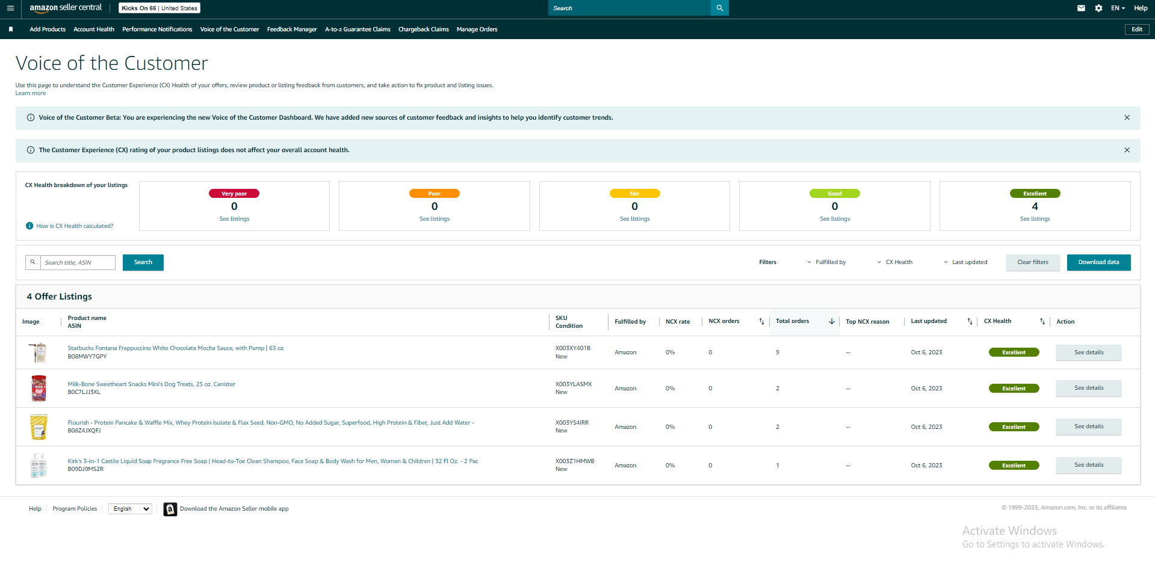Expand the Last updated filter dropdown
This screenshot has width=1155, height=566.
coord(965,262)
